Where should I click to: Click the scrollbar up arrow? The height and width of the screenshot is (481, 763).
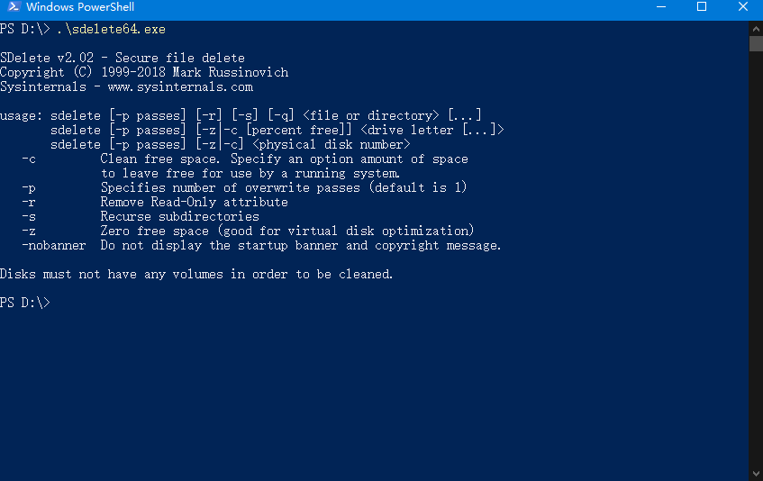click(x=756, y=29)
